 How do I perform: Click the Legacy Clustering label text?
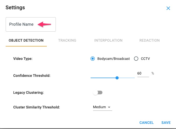click(29, 93)
